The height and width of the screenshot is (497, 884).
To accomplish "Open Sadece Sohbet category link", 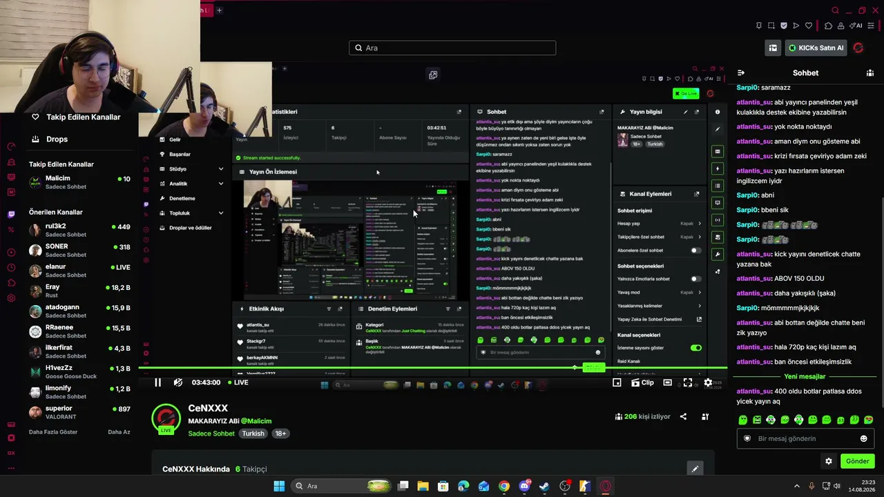I will point(211,433).
